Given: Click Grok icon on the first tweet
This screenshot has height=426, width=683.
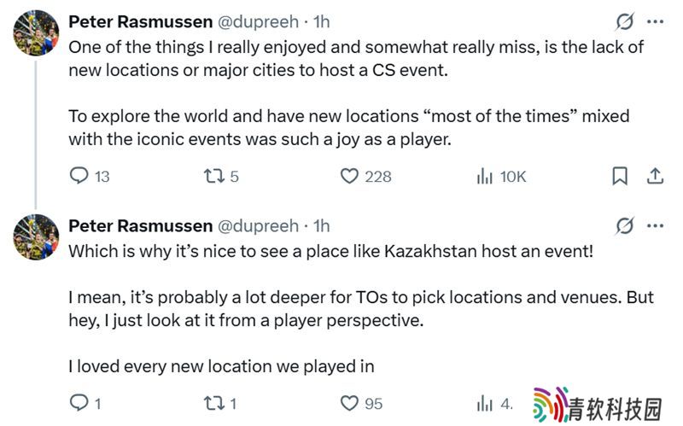Looking at the screenshot, I should click(624, 21).
